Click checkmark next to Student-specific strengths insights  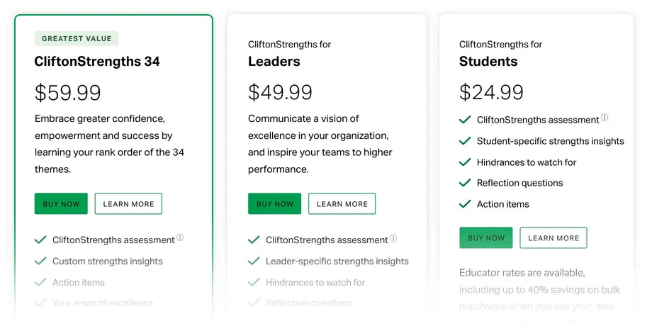click(x=465, y=141)
